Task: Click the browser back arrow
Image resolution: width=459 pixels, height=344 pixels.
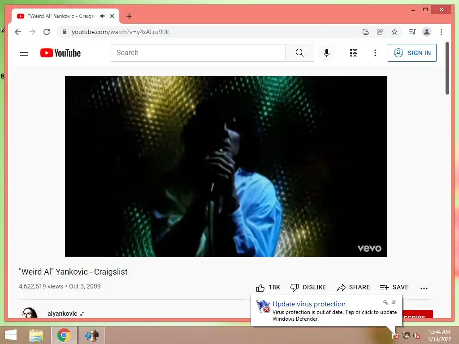Action: pyautogui.click(x=18, y=32)
